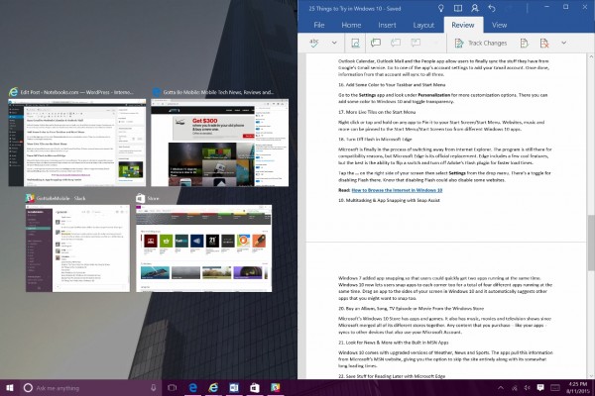Open the Layout ribbon tab
The image size is (595, 396).
pyautogui.click(x=423, y=25)
